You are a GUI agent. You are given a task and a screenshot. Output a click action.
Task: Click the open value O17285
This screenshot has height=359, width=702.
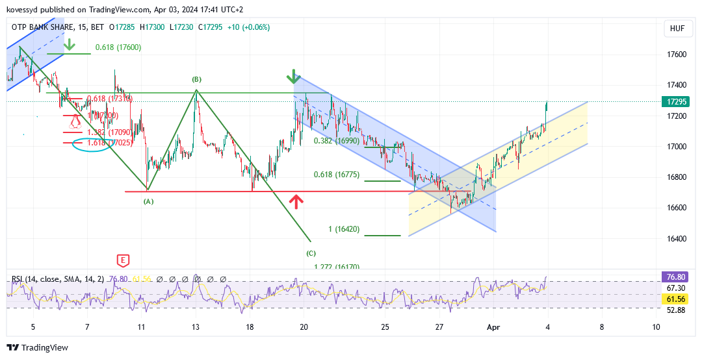tap(122, 27)
